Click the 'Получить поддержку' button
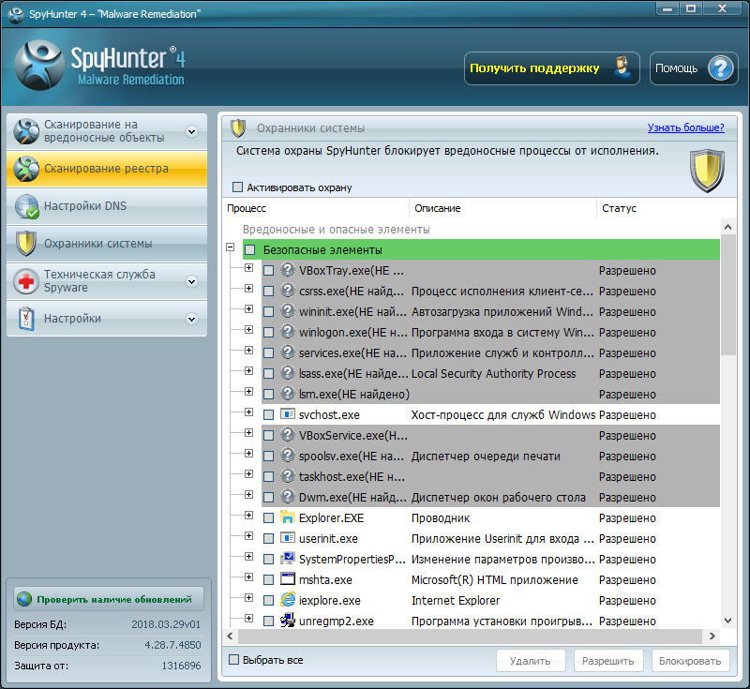Viewport: 750px width, 689px height. pos(552,68)
